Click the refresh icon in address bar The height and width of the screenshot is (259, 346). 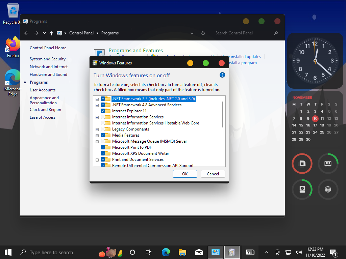point(203,33)
